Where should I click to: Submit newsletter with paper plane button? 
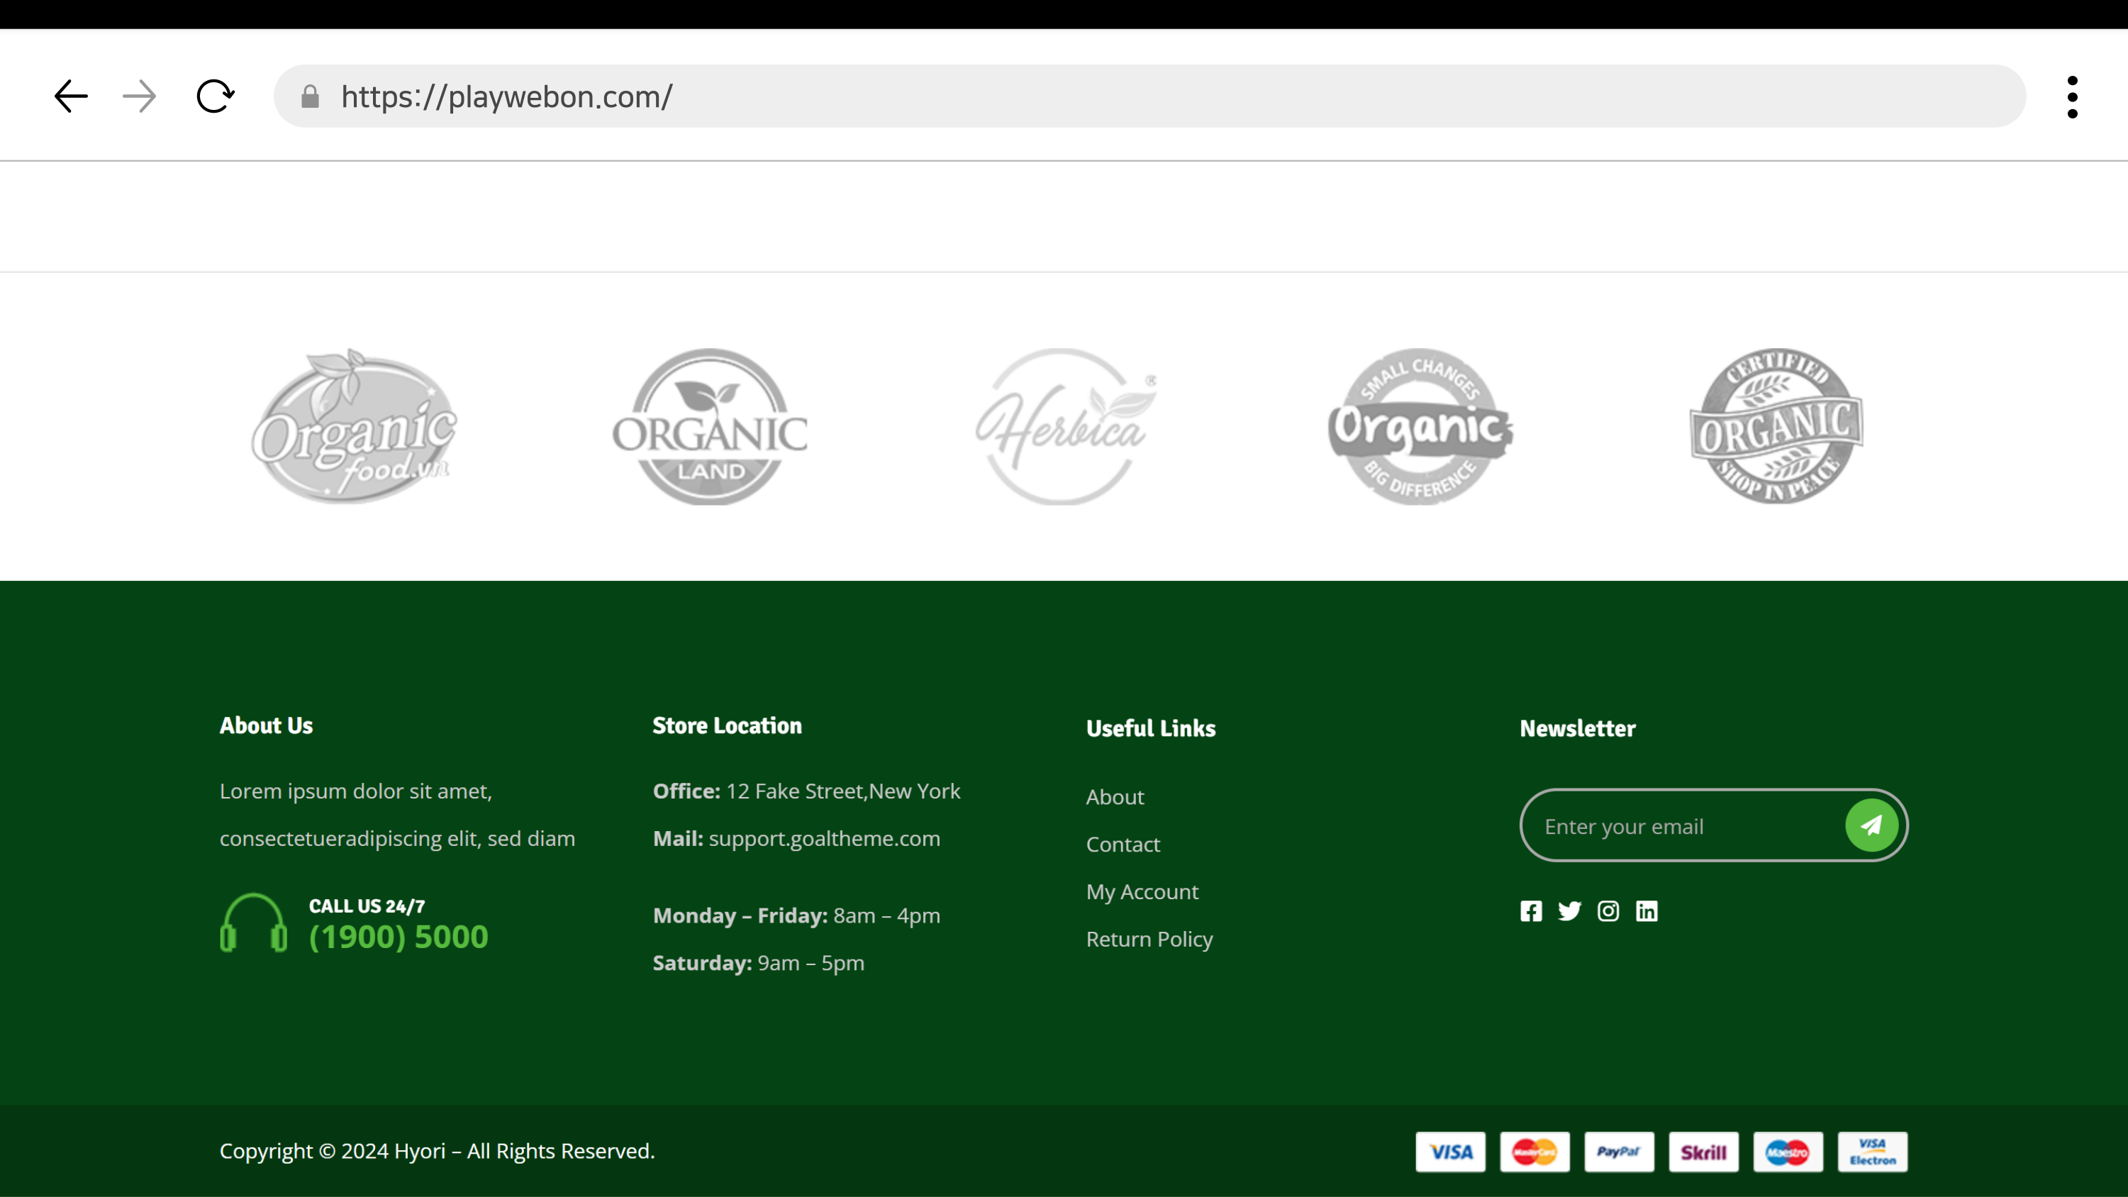[x=1871, y=825]
